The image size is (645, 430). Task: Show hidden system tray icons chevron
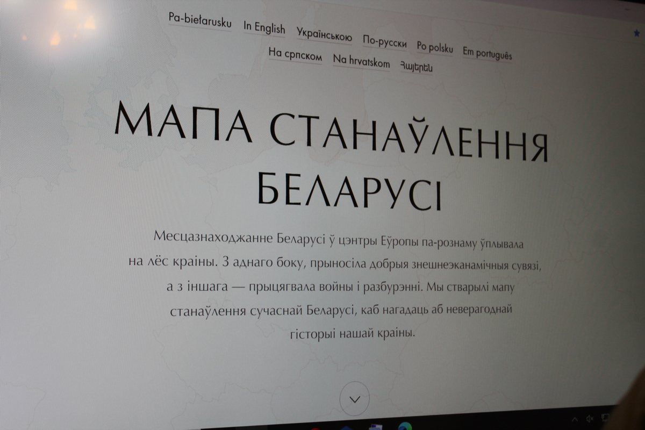coord(575,420)
